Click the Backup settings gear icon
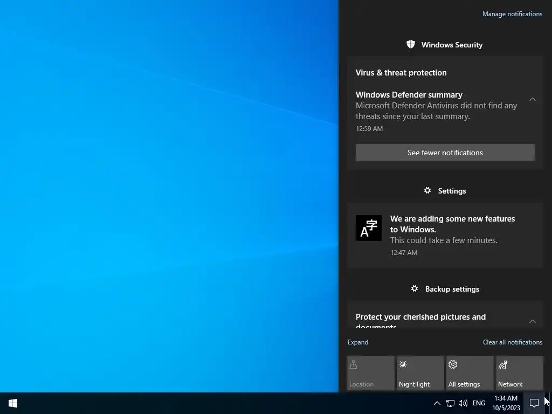This screenshot has height=414, width=552. coord(415,289)
